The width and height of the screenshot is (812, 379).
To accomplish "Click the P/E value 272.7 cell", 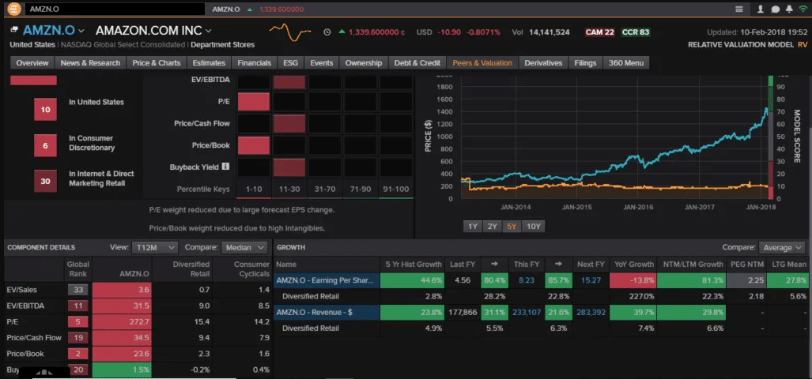I will 122,321.
